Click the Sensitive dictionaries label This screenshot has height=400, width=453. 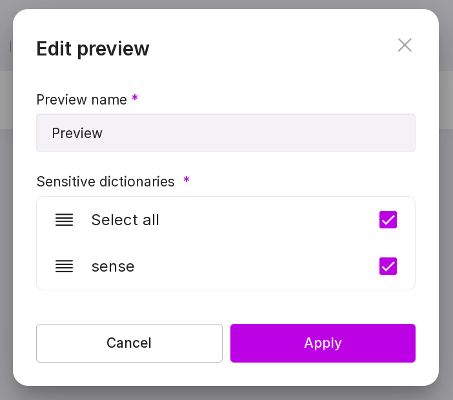pyautogui.click(x=105, y=182)
